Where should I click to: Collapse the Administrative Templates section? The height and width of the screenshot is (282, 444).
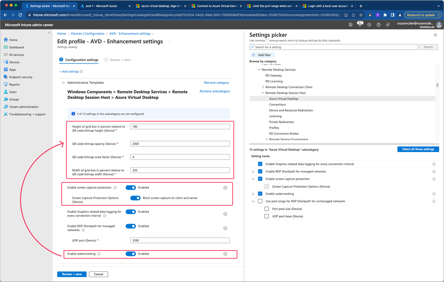(x=63, y=82)
